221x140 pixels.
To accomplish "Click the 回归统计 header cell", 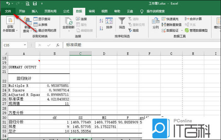I will tap(24, 79).
